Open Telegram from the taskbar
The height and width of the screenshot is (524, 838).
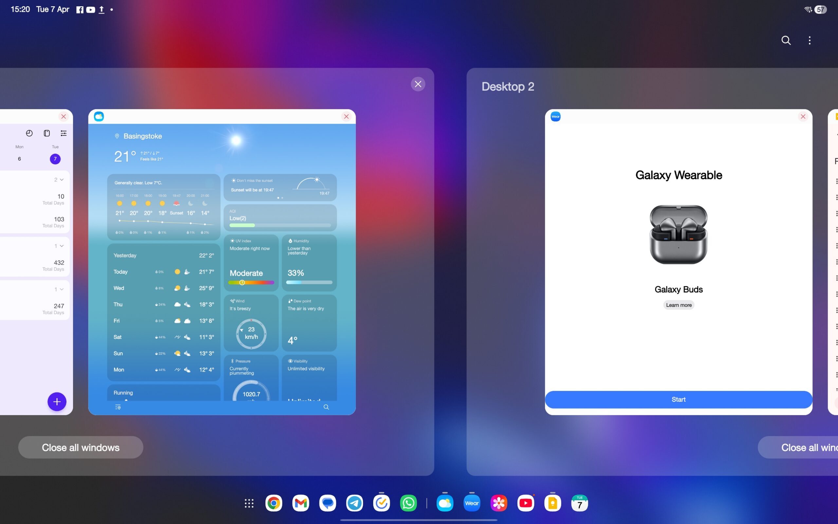pos(354,502)
